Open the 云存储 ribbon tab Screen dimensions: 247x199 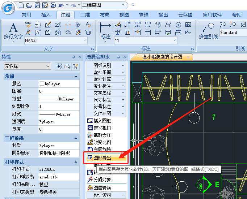[185, 15]
